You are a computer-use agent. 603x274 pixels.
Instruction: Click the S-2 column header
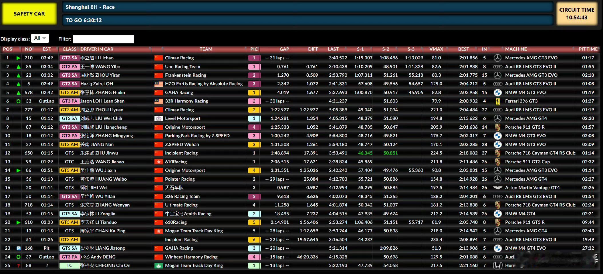[385, 49]
